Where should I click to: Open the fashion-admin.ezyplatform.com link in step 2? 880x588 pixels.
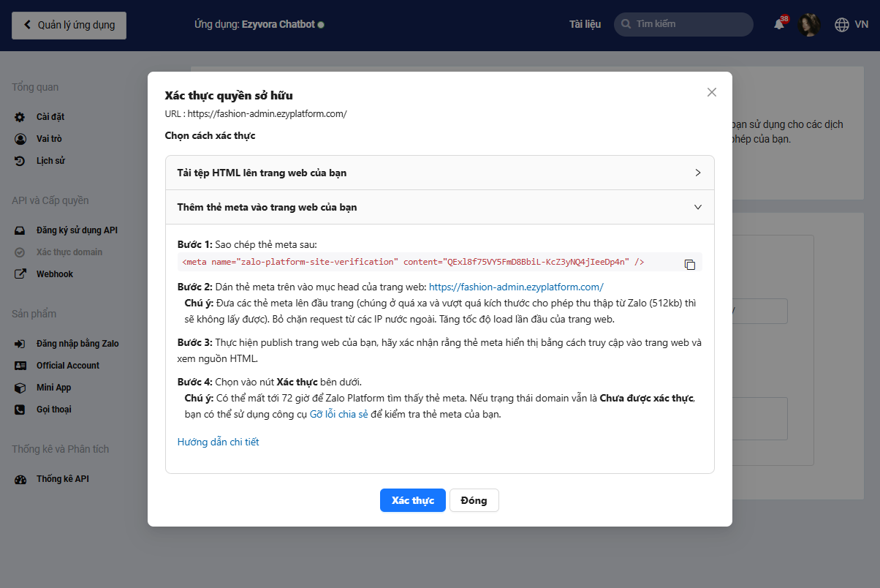(516, 287)
